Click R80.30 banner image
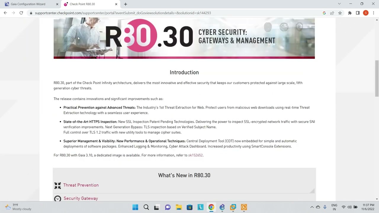 click(x=184, y=38)
